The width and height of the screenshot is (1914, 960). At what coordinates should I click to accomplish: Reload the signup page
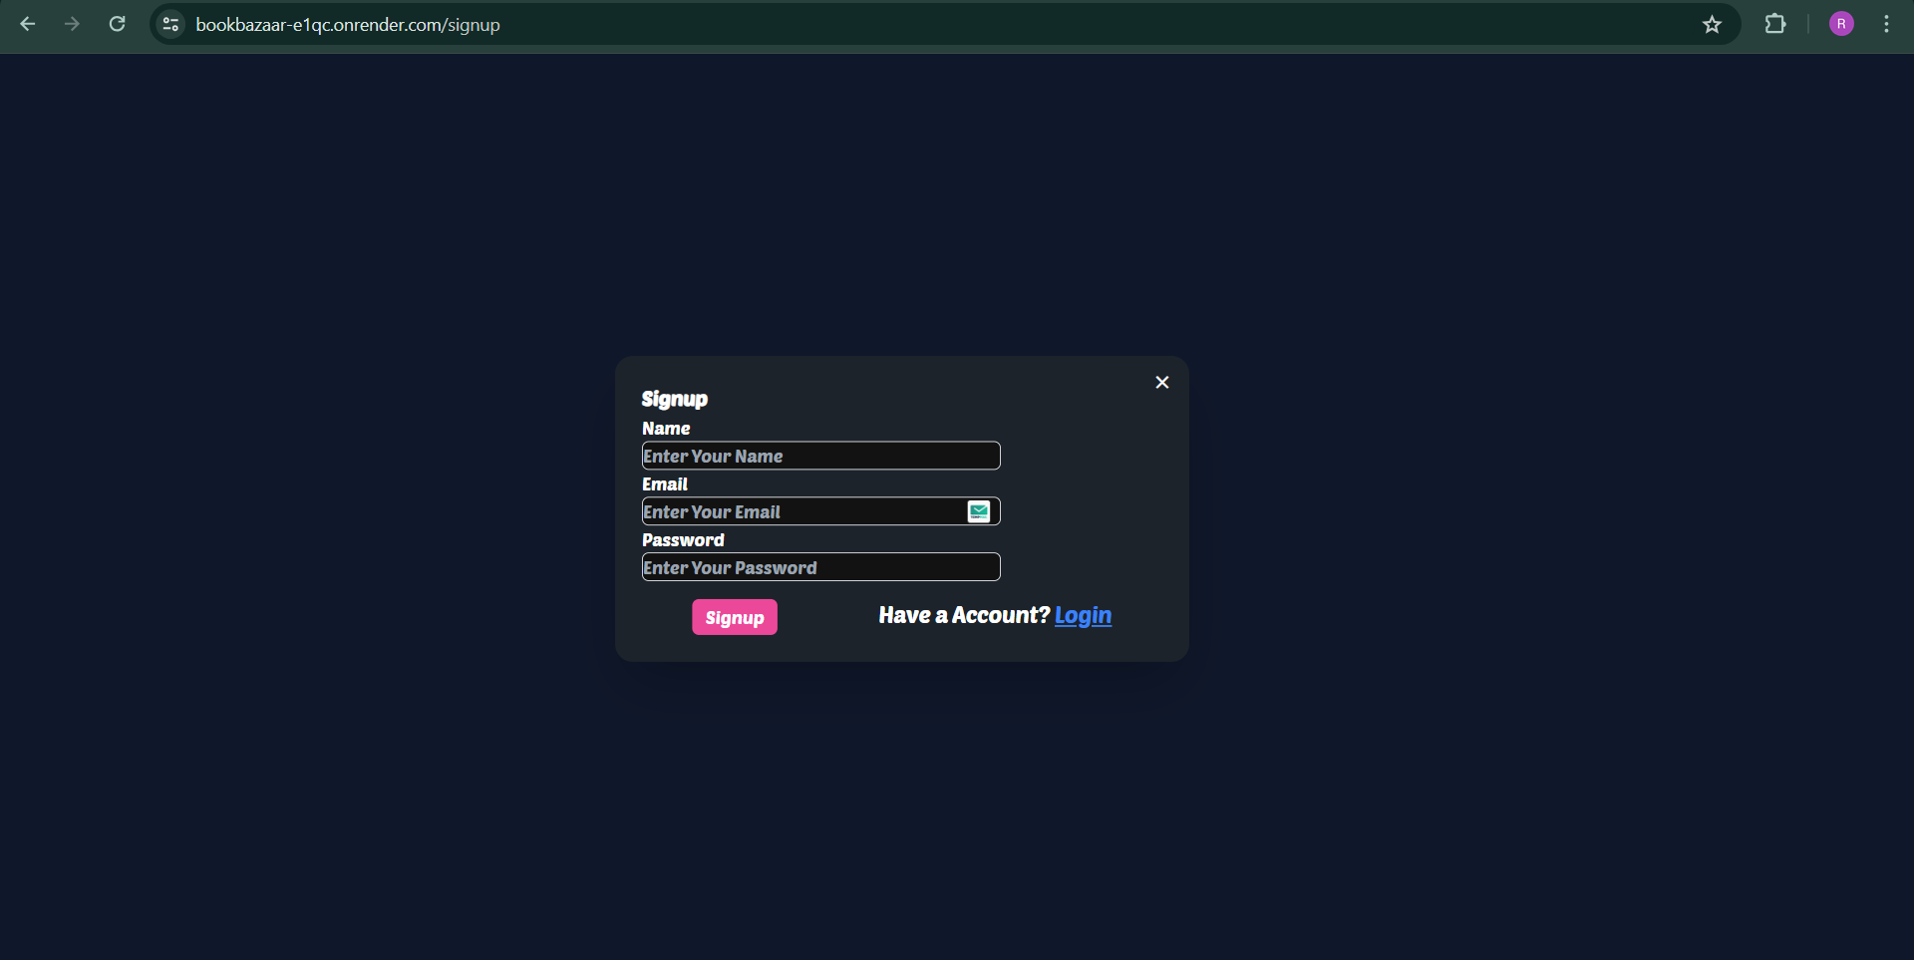coord(117,24)
